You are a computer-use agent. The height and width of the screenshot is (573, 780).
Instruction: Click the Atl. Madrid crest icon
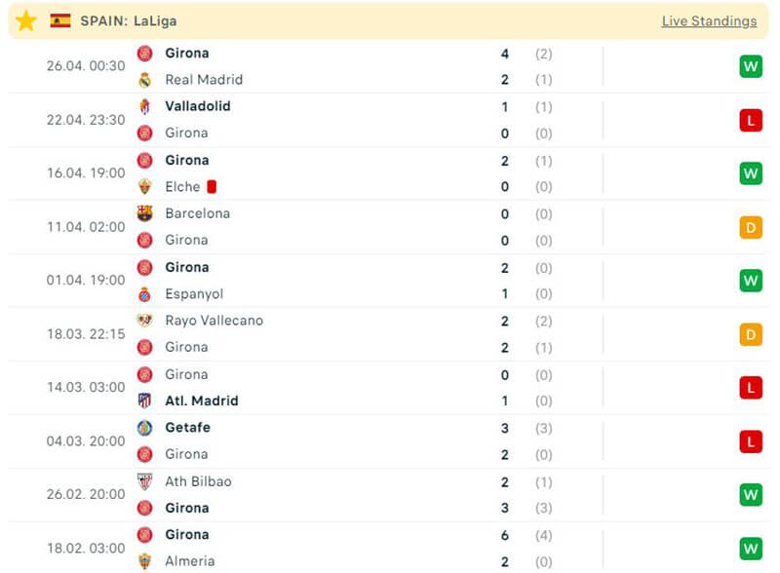(x=144, y=401)
